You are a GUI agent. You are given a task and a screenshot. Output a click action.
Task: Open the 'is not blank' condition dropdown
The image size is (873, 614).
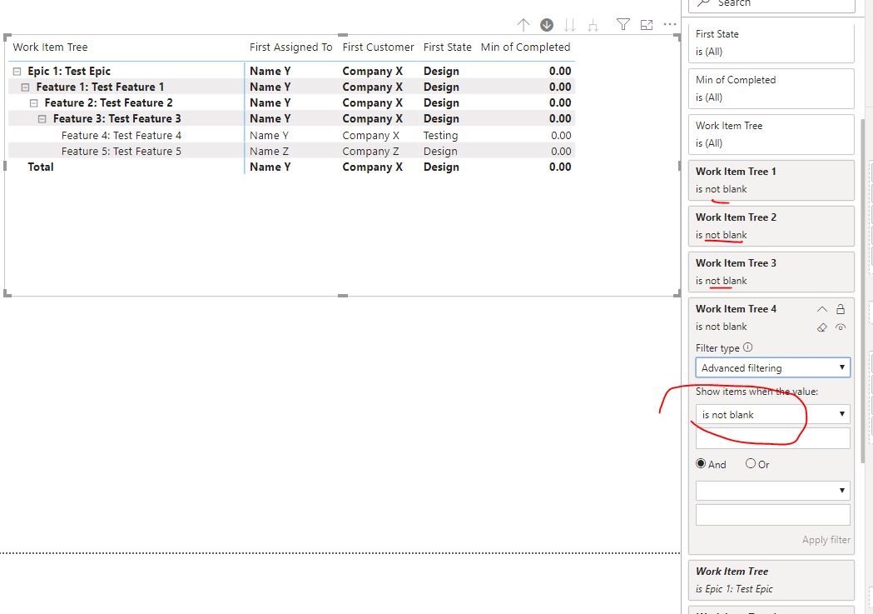773,415
